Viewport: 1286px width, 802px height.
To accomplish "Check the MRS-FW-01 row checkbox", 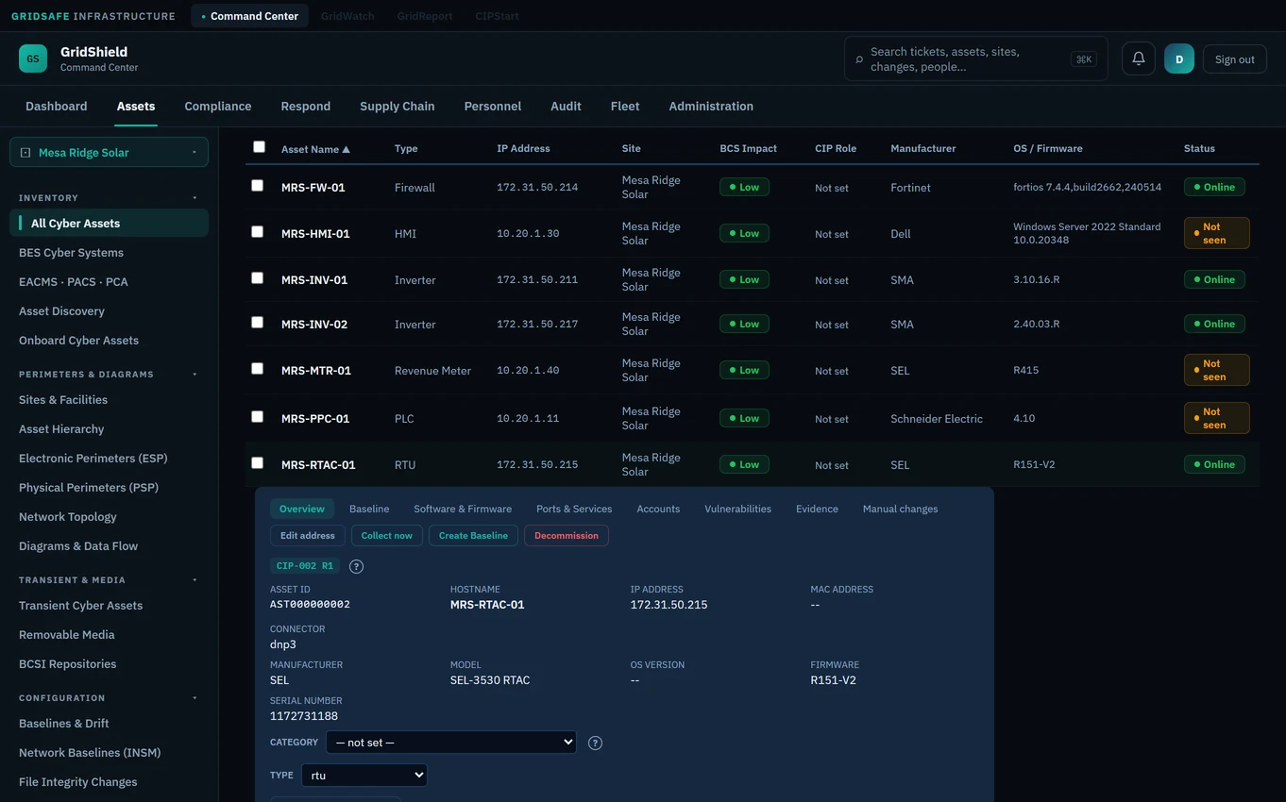I will pyautogui.click(x=257, y=186).
